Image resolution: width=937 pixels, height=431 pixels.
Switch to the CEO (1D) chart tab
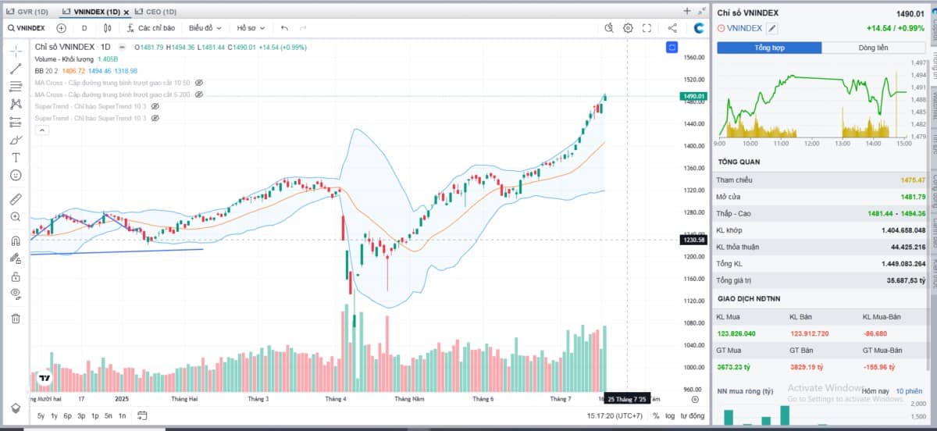pos(155,12)
